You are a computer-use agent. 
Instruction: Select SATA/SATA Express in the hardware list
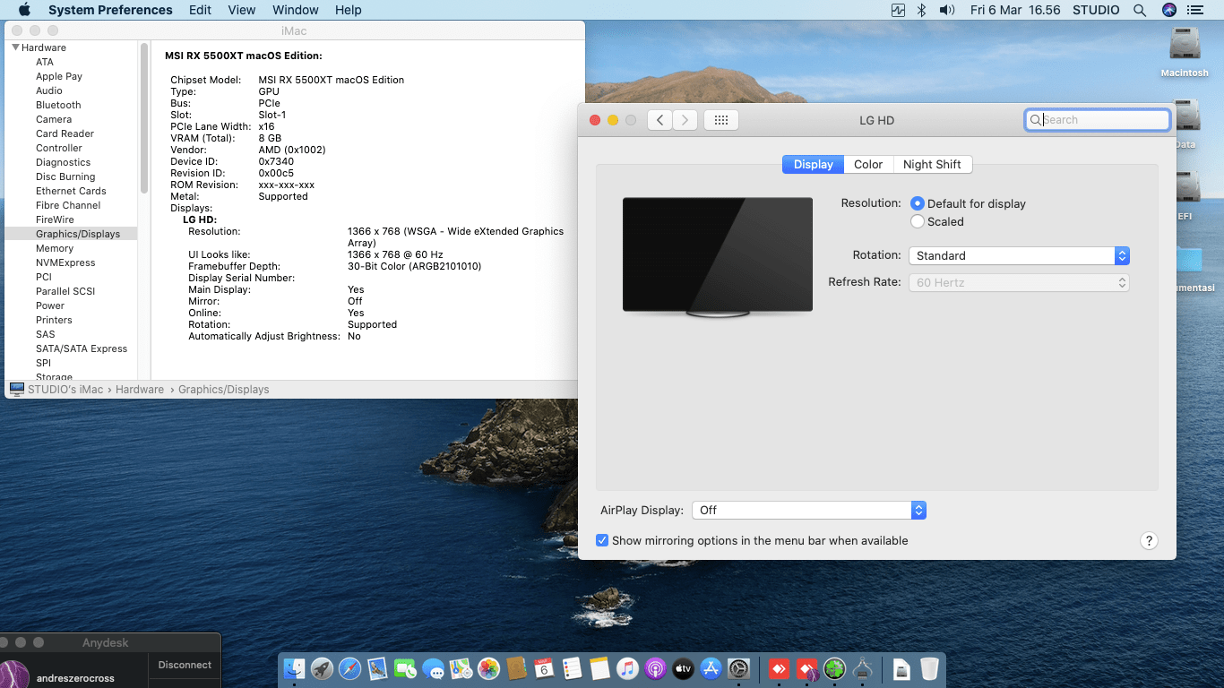pos(82,348)
